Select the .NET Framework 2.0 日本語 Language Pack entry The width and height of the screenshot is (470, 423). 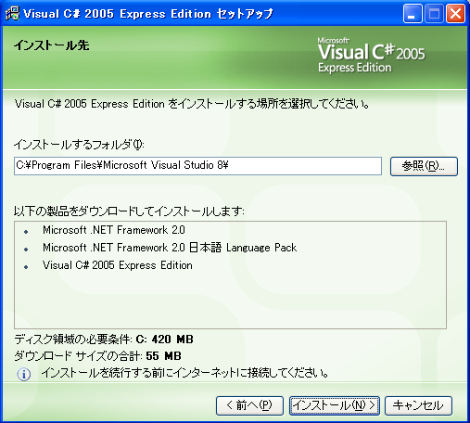tap(170, 248)
